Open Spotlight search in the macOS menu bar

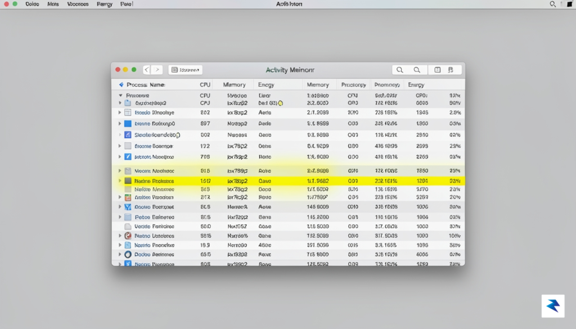[x=552, y=4]
